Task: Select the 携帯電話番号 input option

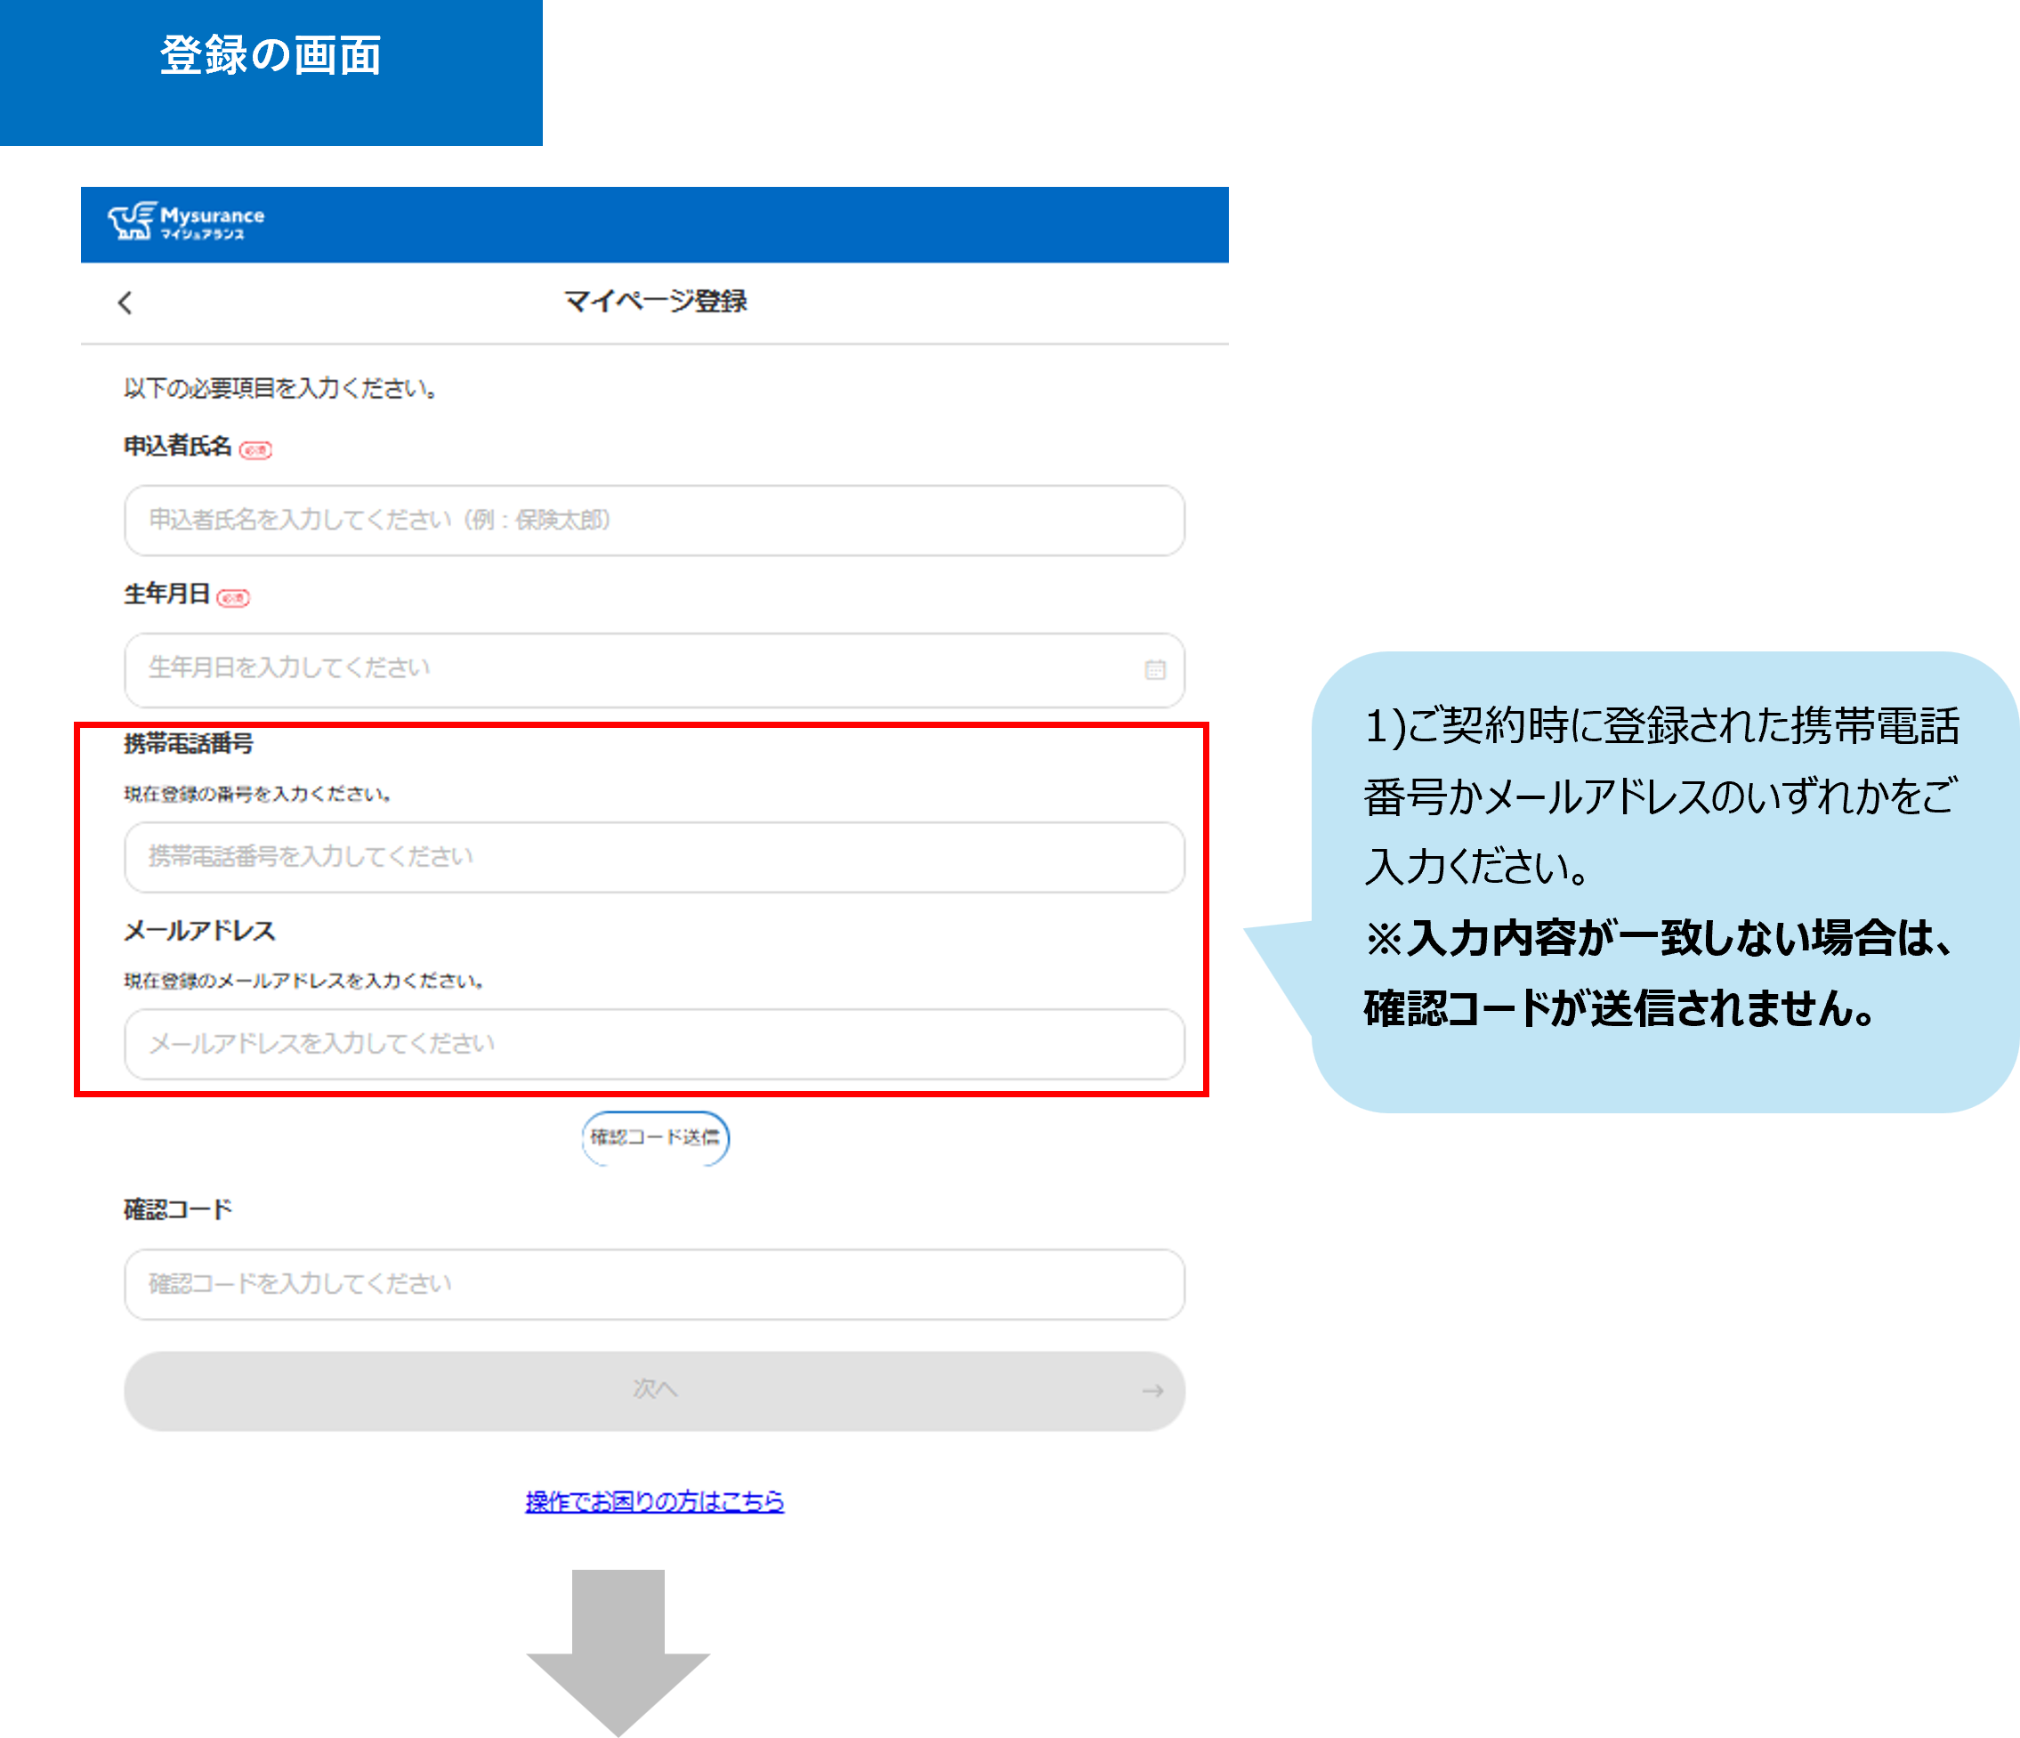Action: (x=653, y=857)
